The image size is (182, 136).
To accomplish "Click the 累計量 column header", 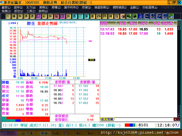I will tap(167, 24).
